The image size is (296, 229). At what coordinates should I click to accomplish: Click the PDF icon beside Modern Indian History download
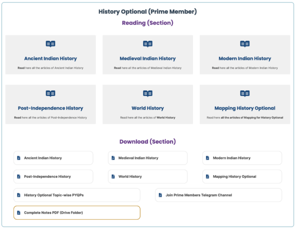(x=208, y=158)
